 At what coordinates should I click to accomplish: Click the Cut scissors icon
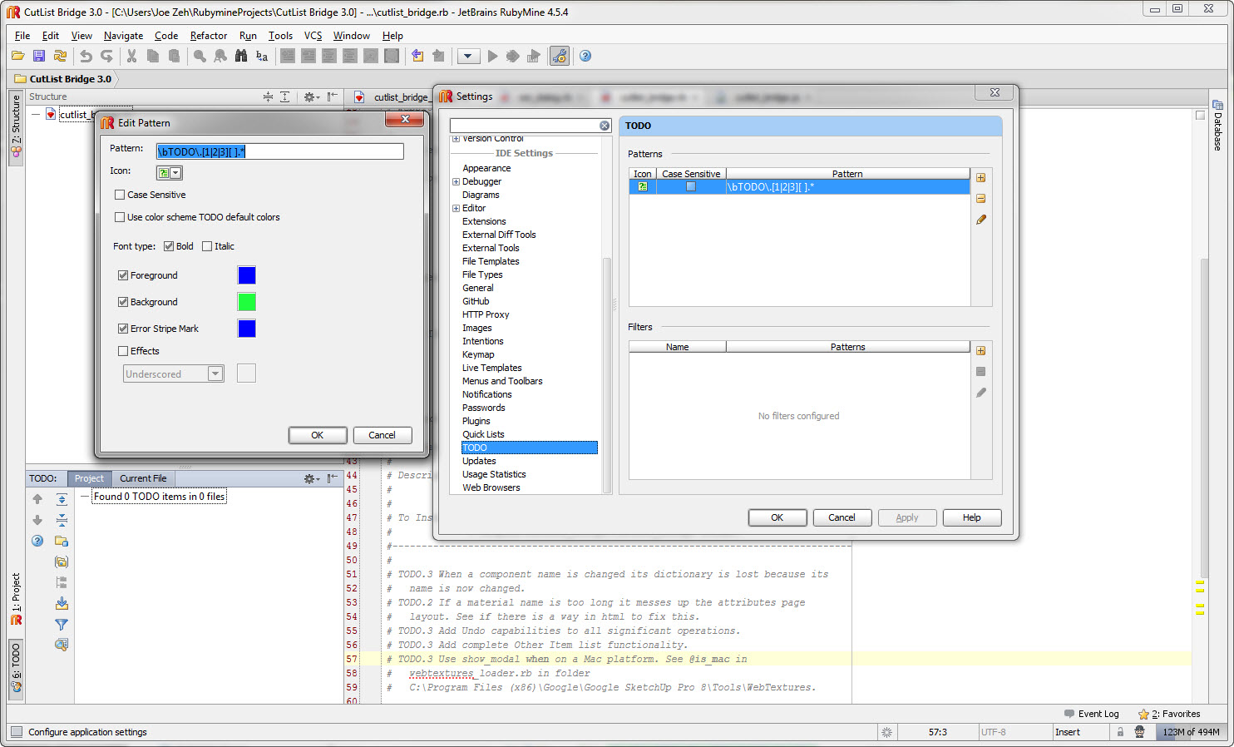131,56
